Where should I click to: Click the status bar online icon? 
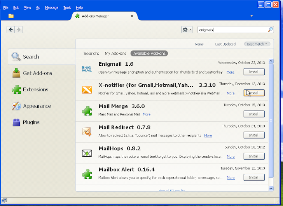[x=4, y=201]
